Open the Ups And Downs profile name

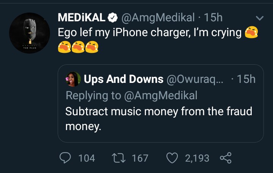click(x=124, y=79)
